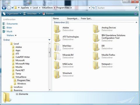Click the magnifier search icon
The image size is (140, 105).
click(136, 8)
